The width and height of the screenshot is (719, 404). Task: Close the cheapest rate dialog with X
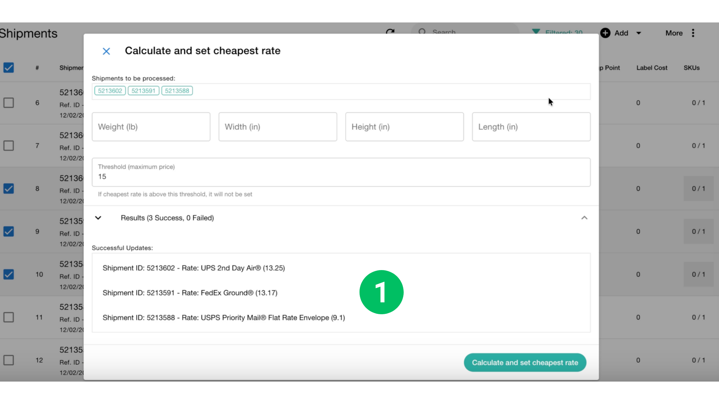coord(106,51)
